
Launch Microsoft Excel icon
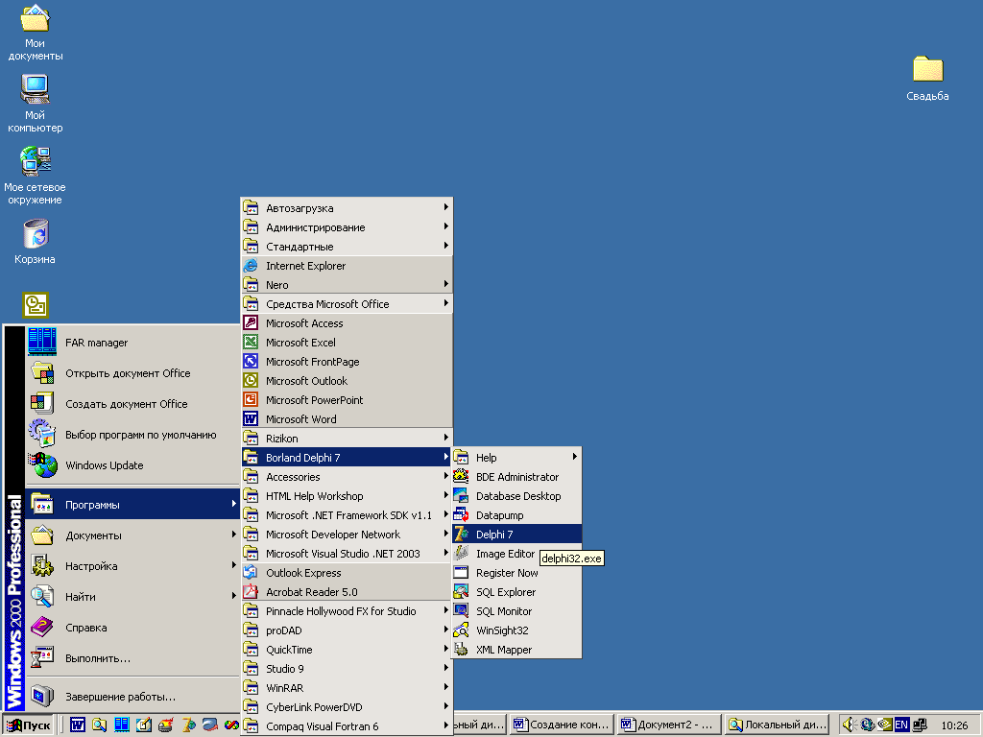(251, 343)
